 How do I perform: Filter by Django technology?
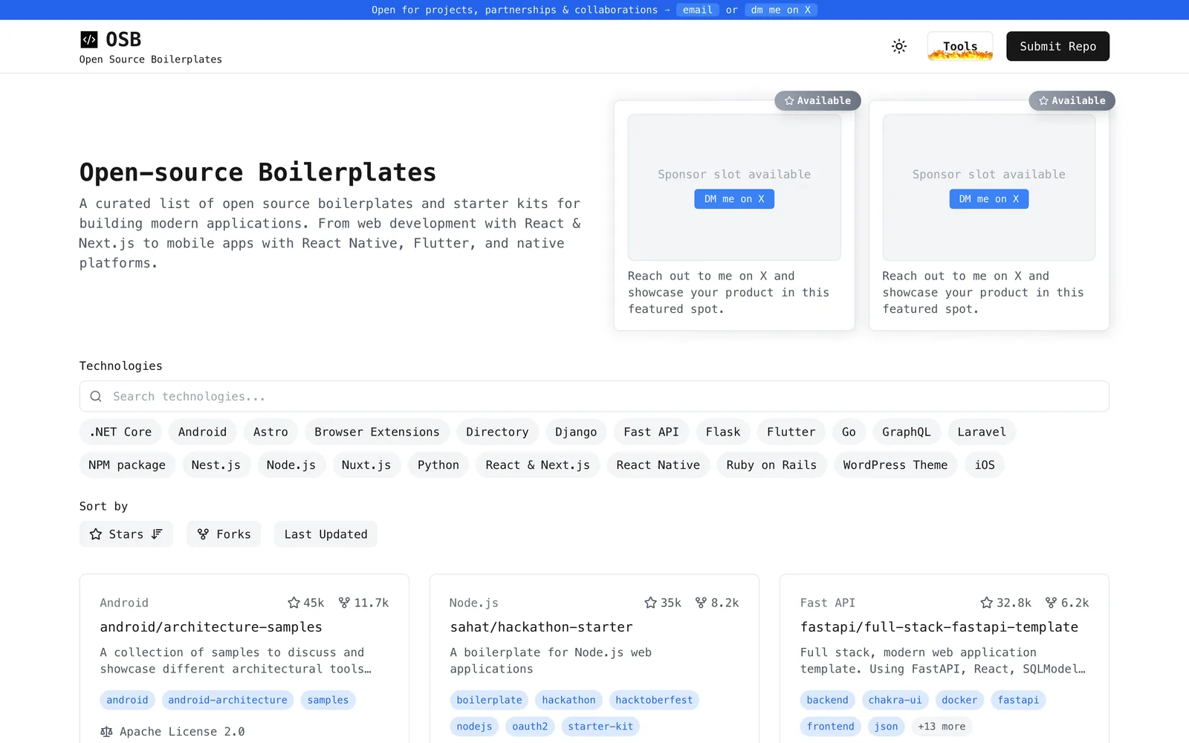tap(576, 432)
